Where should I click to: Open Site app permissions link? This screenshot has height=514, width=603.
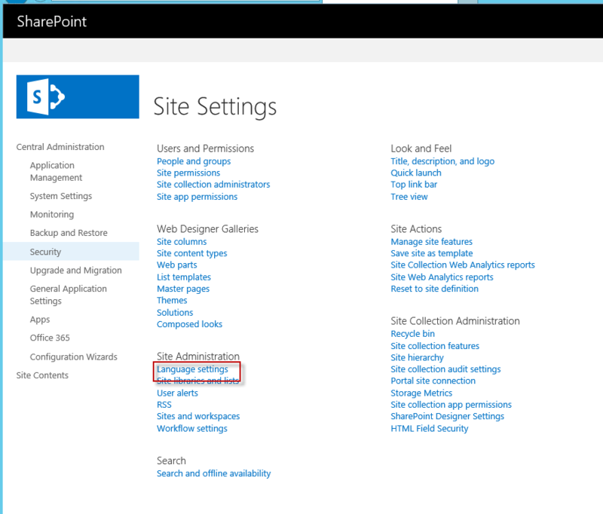pos(197,197)
